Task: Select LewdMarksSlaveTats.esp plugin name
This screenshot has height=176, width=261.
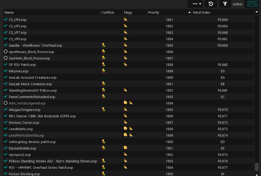Action: 27,135
